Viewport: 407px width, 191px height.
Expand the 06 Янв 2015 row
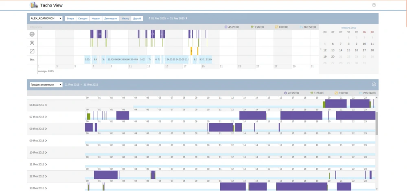pos(46,105)
